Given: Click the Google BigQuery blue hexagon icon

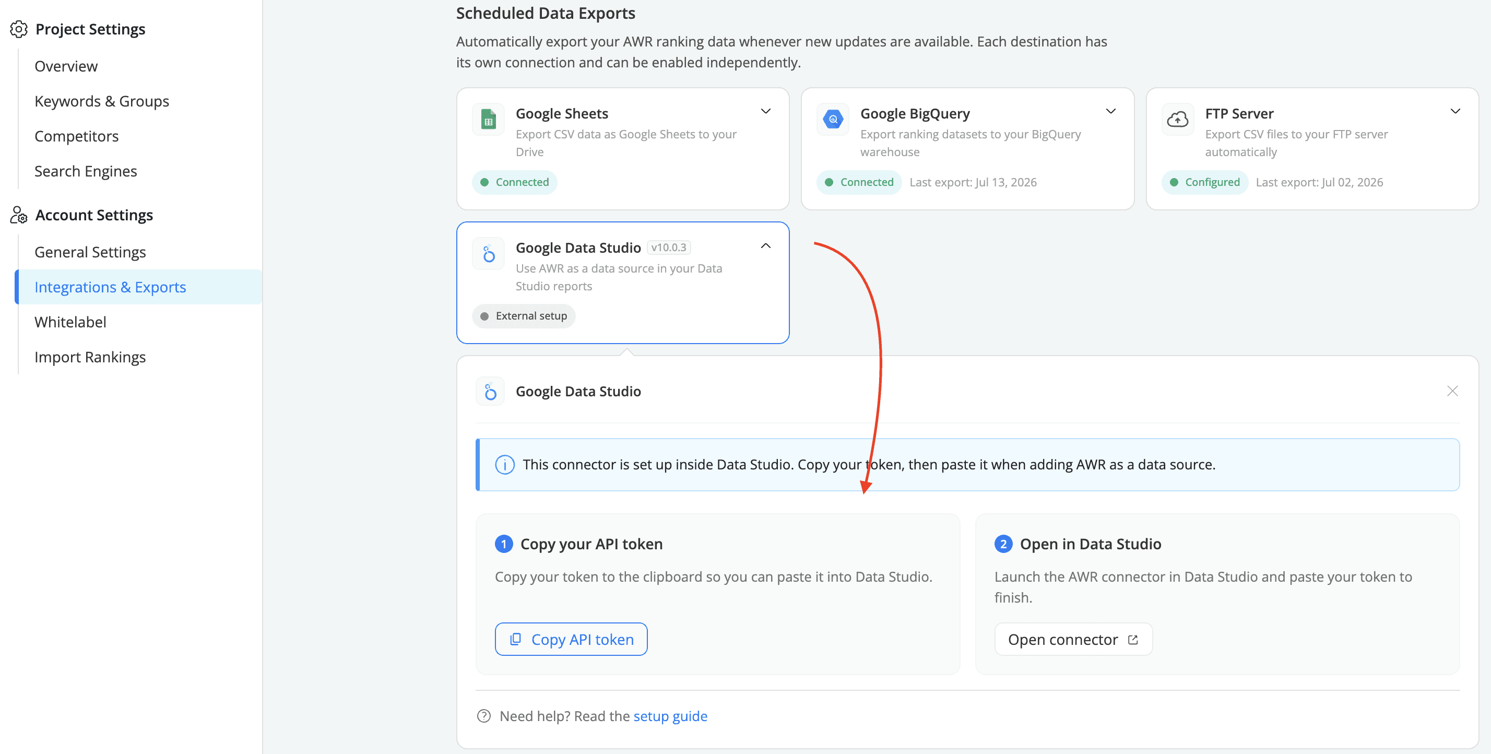Looking at the screenshot, I should pos(833,119).
